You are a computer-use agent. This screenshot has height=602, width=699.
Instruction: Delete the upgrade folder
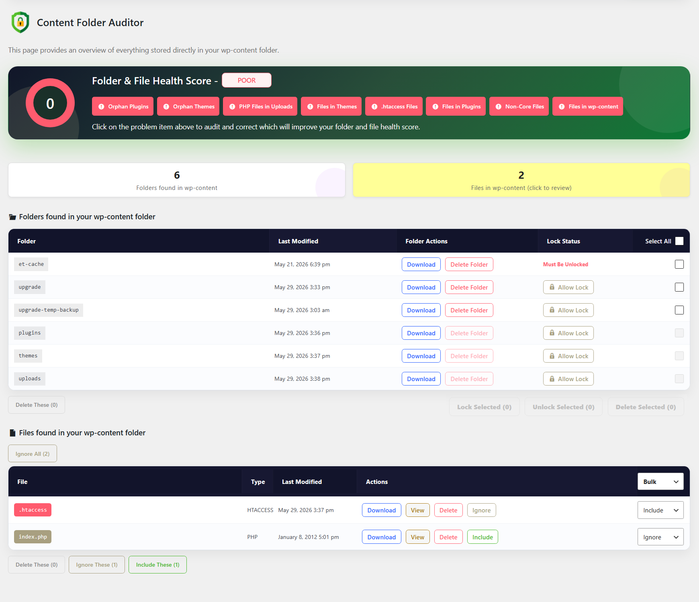pos(469,287)
